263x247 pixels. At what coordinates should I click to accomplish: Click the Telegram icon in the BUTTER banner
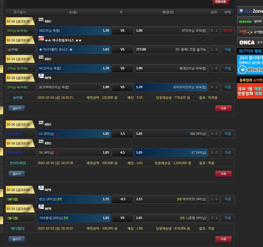(x=243, y=70)
